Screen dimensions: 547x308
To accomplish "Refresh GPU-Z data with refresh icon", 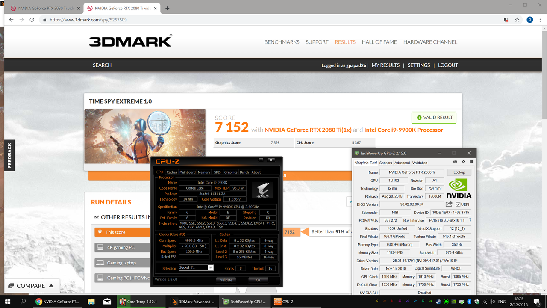I will click(463, 162).
